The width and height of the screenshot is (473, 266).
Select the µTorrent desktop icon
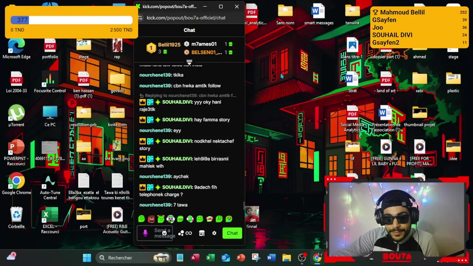[x=17, y=117]
